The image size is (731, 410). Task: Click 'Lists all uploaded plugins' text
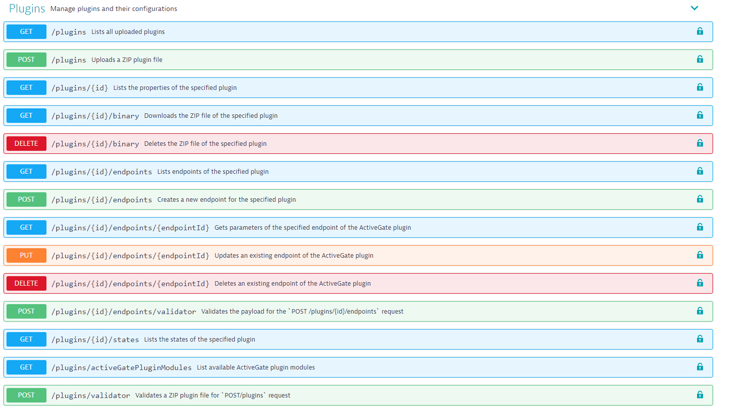click(128, 32)
